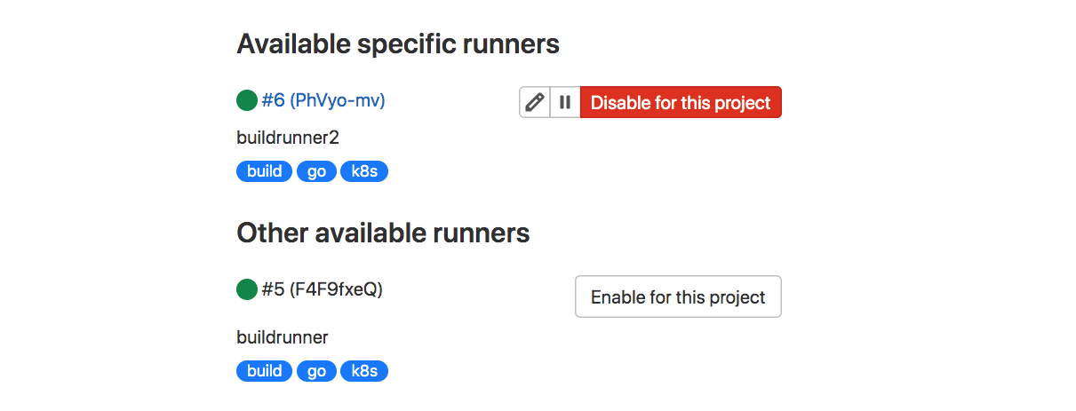Click the go tag under buildrunner2

coord(316,171)
